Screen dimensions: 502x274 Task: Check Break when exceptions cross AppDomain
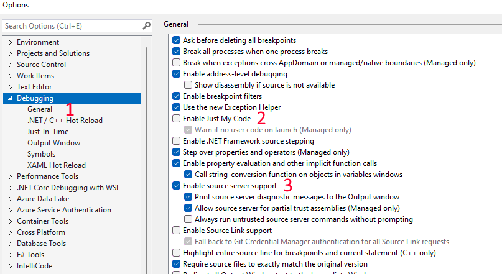[177, 63]
